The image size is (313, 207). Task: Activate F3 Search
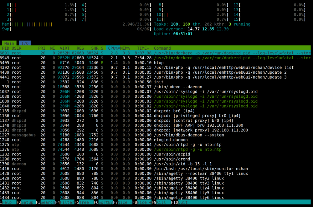point(45,202)
